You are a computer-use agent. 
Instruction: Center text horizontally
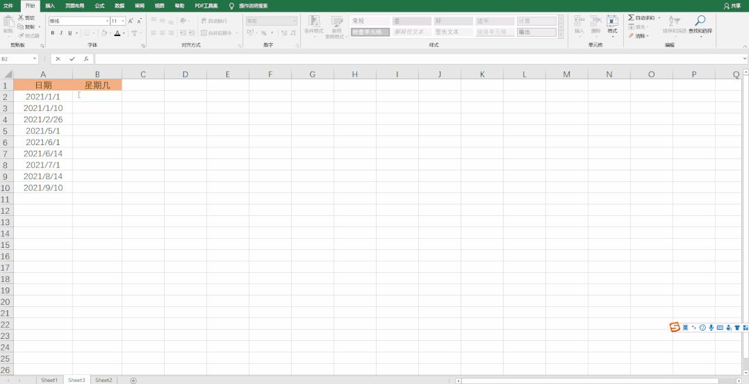click(163, 33)
